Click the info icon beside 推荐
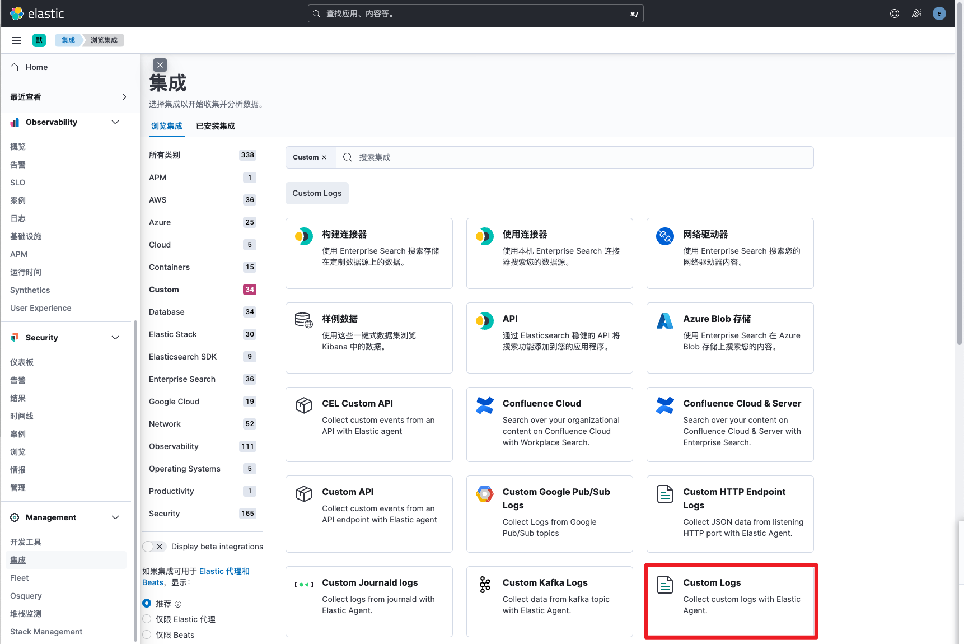 pyautogui.click(x=178, y=604)
